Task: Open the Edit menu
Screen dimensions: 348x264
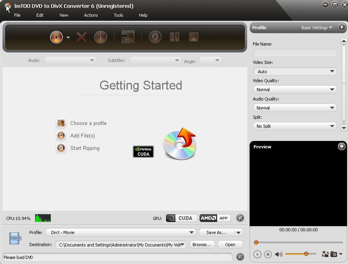Action: tap(40, 15)
